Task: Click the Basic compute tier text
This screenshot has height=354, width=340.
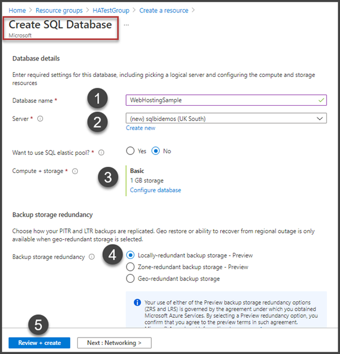Action: point(137,171)
